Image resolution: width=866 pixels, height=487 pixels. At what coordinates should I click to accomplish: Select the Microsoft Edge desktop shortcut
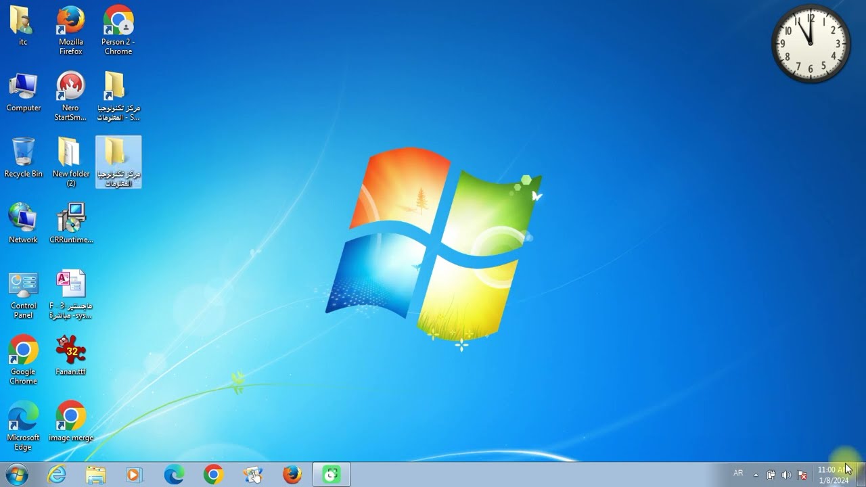pyautogui.click(x=23, y=426)
